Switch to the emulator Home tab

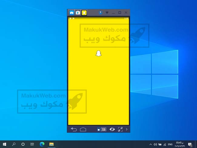point(72,13)
